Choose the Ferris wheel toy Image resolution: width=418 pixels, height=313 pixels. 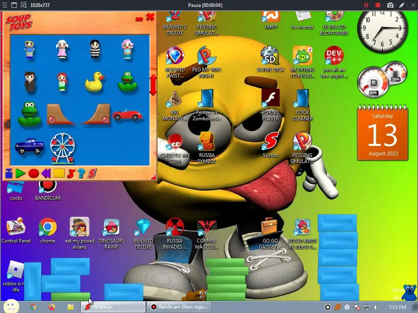click(62, 148)
